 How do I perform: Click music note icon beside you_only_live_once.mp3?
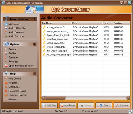[x=44, y=55]
